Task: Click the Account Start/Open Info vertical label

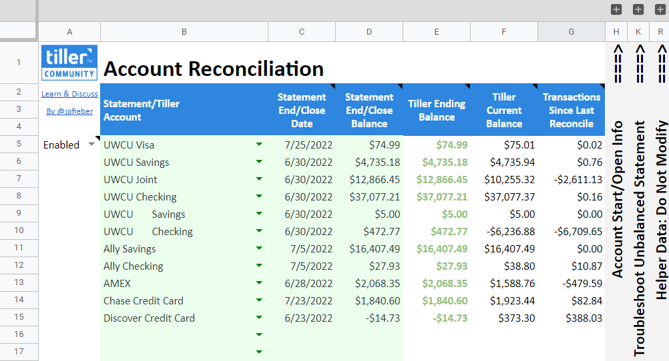Action: click(617, 199)
